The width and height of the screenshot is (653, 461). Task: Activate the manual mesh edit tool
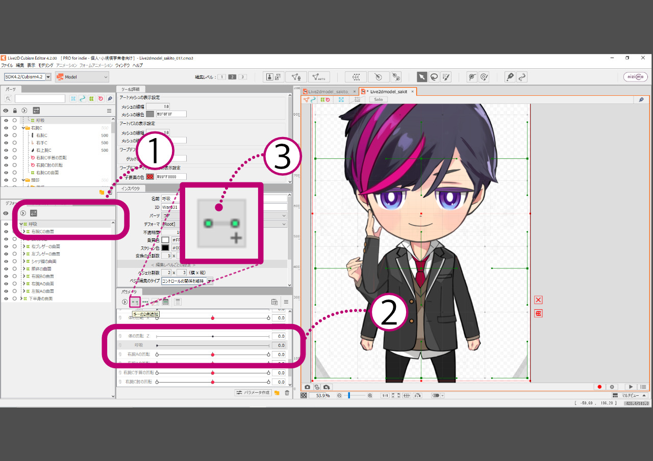point(296,77)
